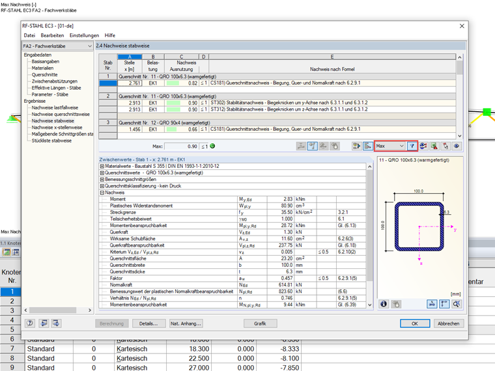Screen dimensions: 495x371
Task: Click results table scrollbar down arrow
Action: tap(460, 136)
